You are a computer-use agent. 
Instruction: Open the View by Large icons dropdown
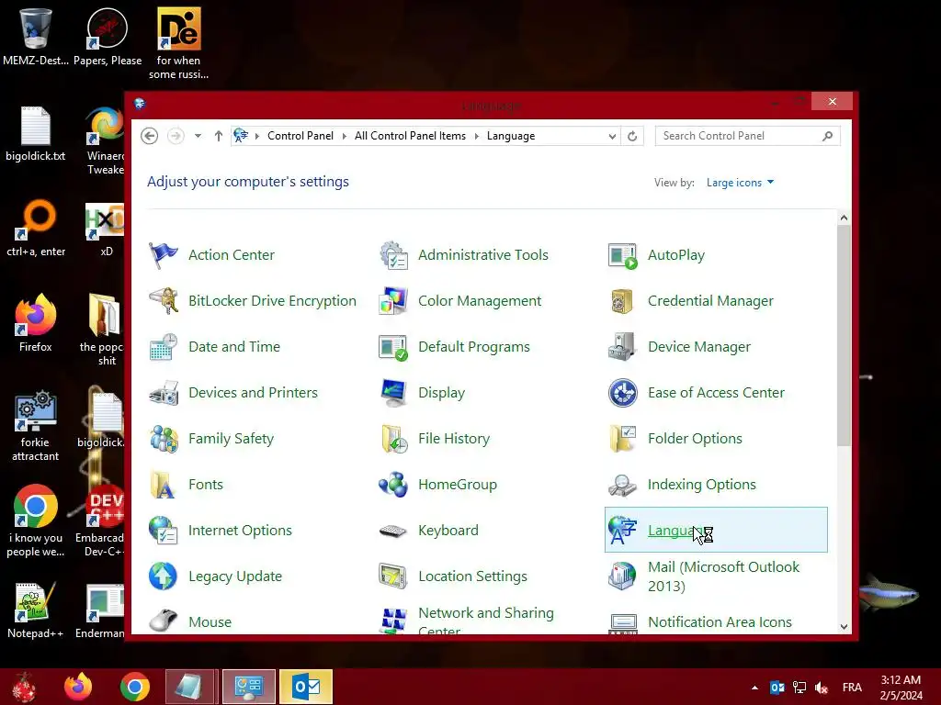point(740,183)
